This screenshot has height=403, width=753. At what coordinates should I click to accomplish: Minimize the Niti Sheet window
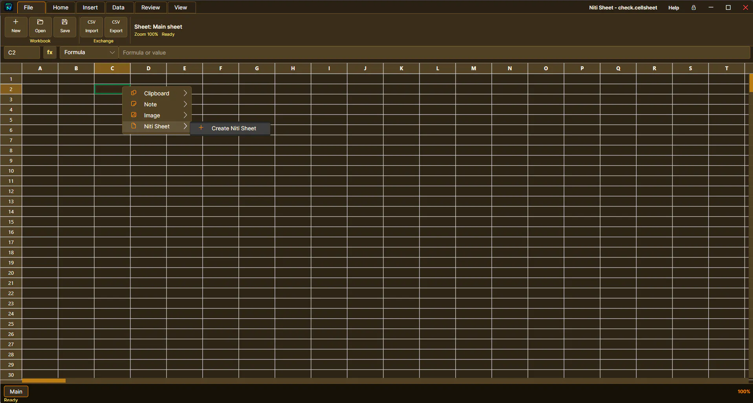tap(711, 7)
